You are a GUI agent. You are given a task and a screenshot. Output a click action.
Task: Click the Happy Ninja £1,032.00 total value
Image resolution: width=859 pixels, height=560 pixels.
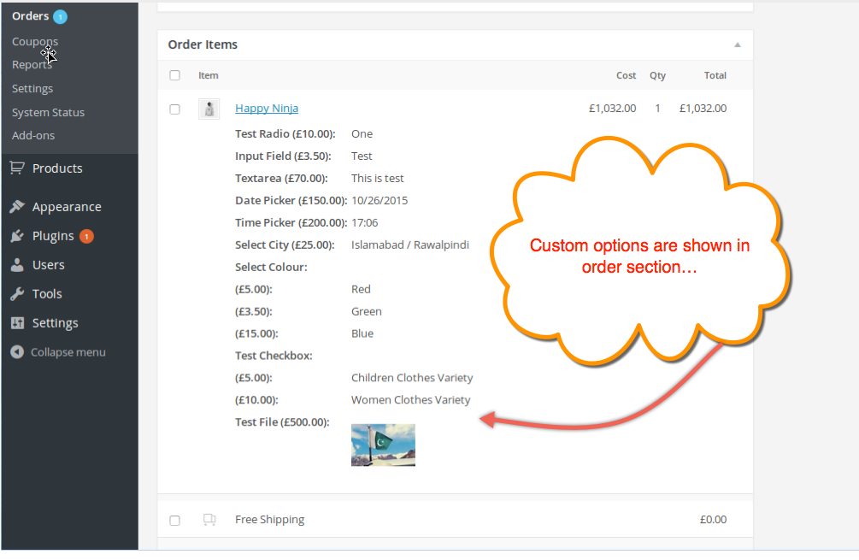click(703, 109)
